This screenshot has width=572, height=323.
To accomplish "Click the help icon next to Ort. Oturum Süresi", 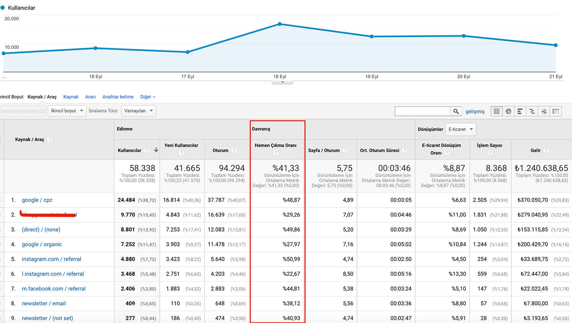I will (x=405, y=150).
